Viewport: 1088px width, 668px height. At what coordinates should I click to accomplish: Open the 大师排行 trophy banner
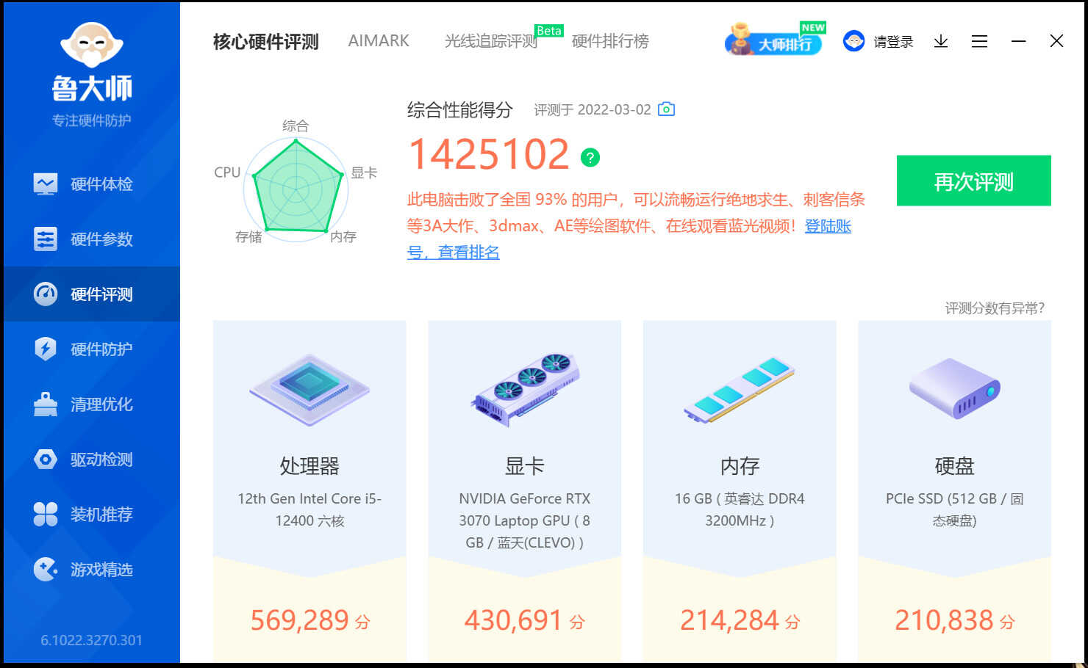click(775, 40)
